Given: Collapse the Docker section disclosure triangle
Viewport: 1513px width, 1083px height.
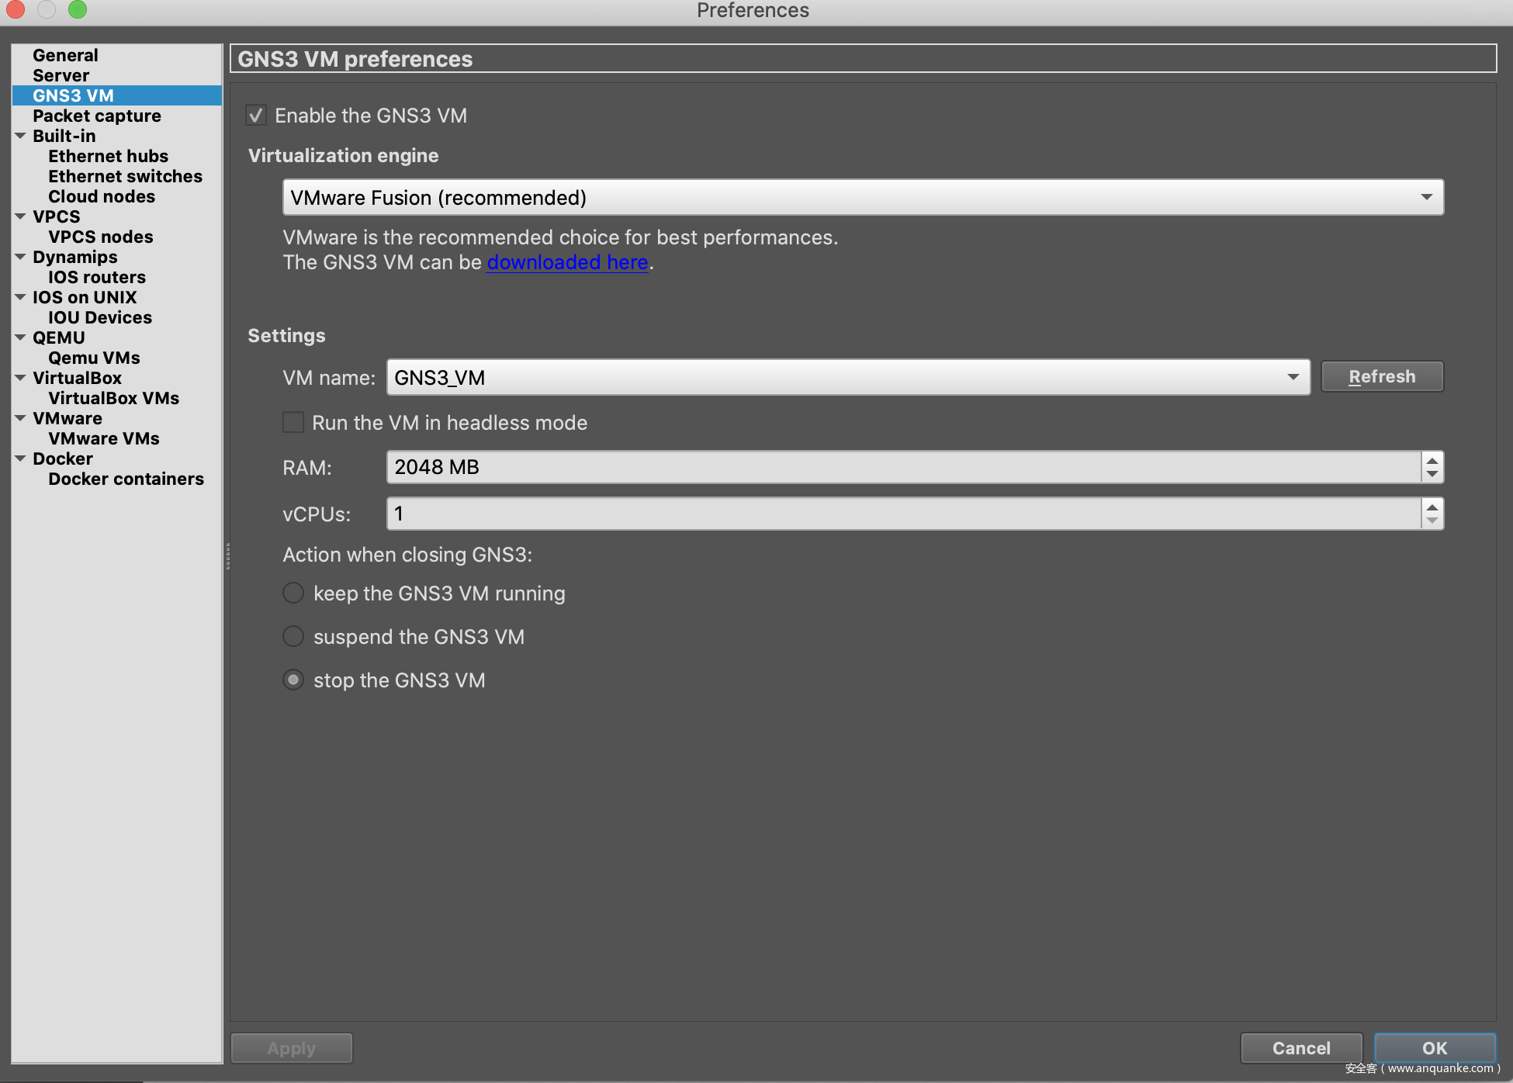Looking at the screenshot, I should (x=20, y=458).
